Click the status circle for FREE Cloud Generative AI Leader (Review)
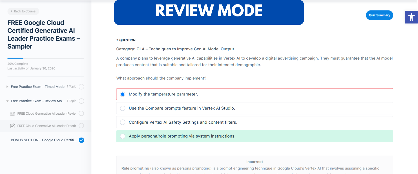 (x=81, y=113)
